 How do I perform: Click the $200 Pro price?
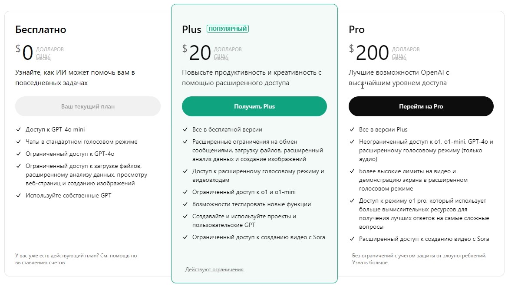pos(369,53)
